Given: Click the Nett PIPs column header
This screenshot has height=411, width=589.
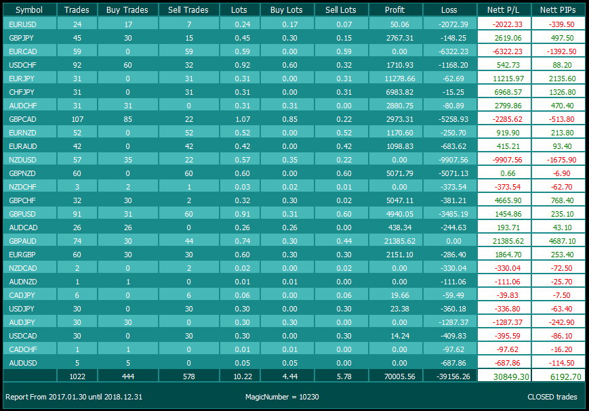Looking at the screenshot, I should point(558,9).
